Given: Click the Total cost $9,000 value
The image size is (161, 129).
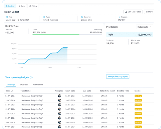Looking at the screenshot, I should pyautogui.click(x=110, y=44).
